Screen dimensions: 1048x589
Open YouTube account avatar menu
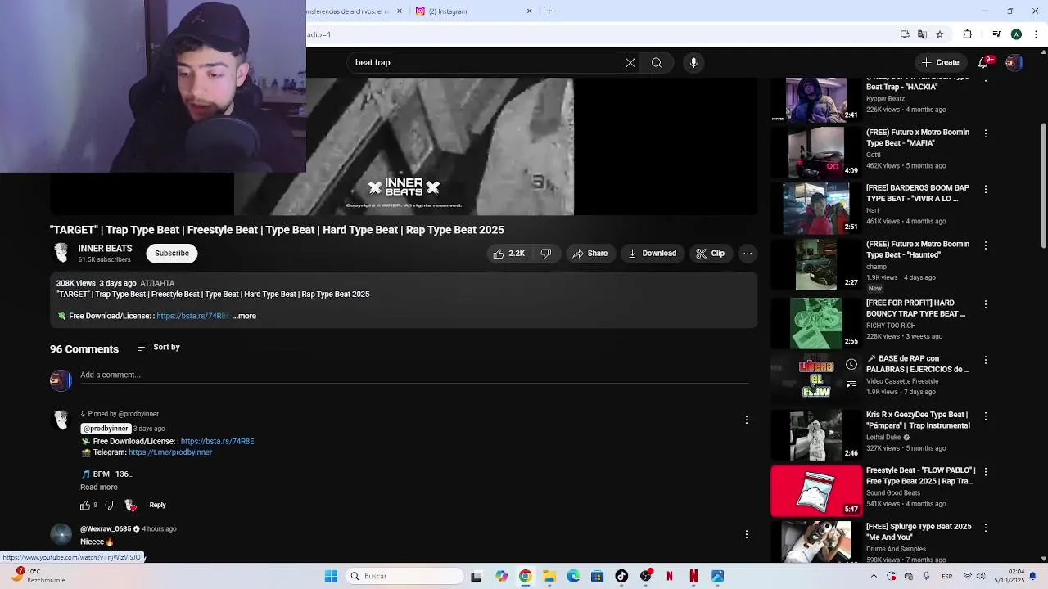(x=1014, y=63)
